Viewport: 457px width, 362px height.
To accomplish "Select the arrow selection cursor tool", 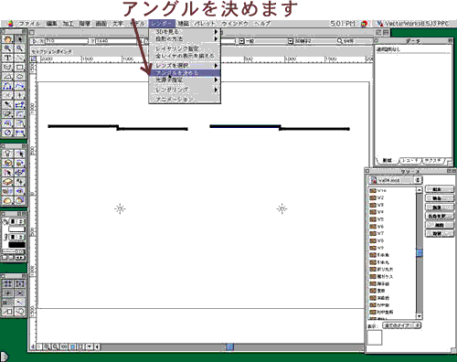I will pyautogui.click(x=19, y=38).
